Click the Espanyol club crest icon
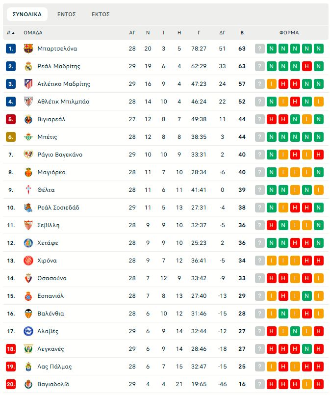 tap(28, 296)
